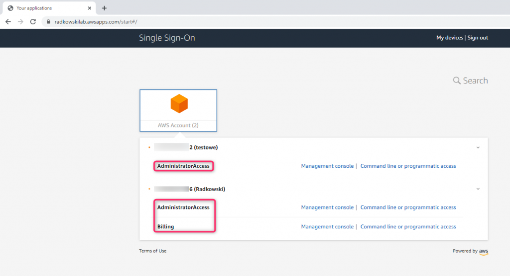Open a new browser tab with the plus button
This screenshot has width=510, height=276.
[104, 8]
